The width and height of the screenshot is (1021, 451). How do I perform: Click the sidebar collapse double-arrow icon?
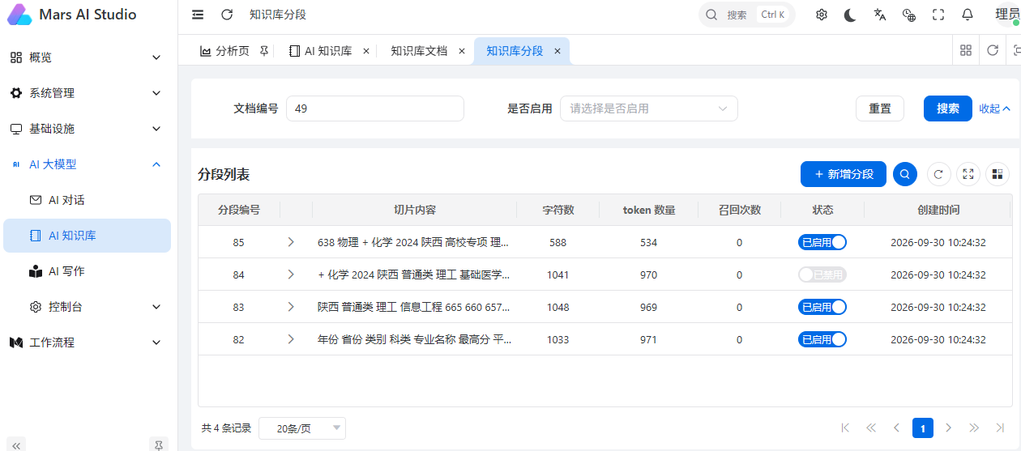click(x=17, y=445)
